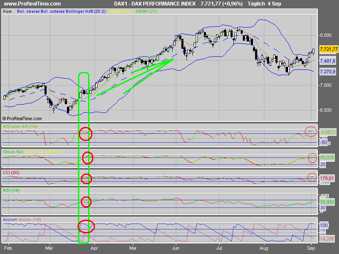Click the -0,6673 Williams %R value
Viewport: 339px width, 254px height.
[x=328, y=132]
